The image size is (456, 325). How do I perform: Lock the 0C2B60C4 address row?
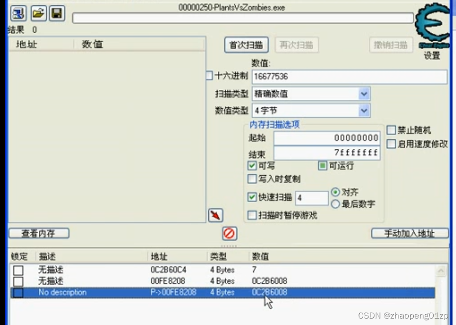[x=18, y=271]
